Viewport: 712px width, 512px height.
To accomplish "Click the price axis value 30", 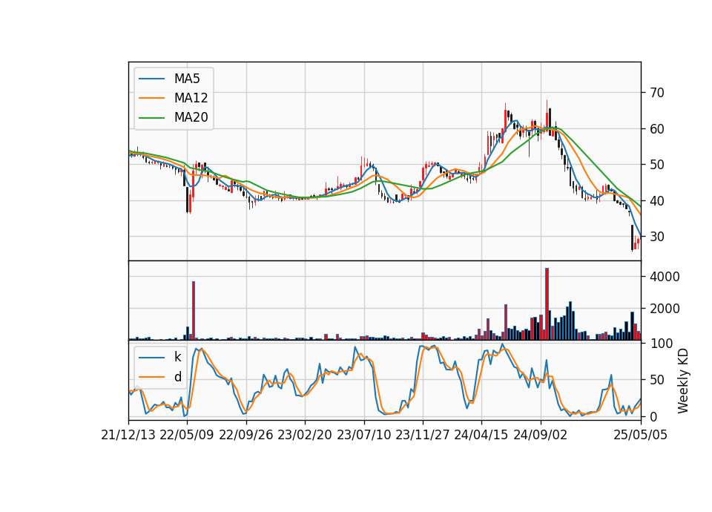I will (x=657, y=237).
